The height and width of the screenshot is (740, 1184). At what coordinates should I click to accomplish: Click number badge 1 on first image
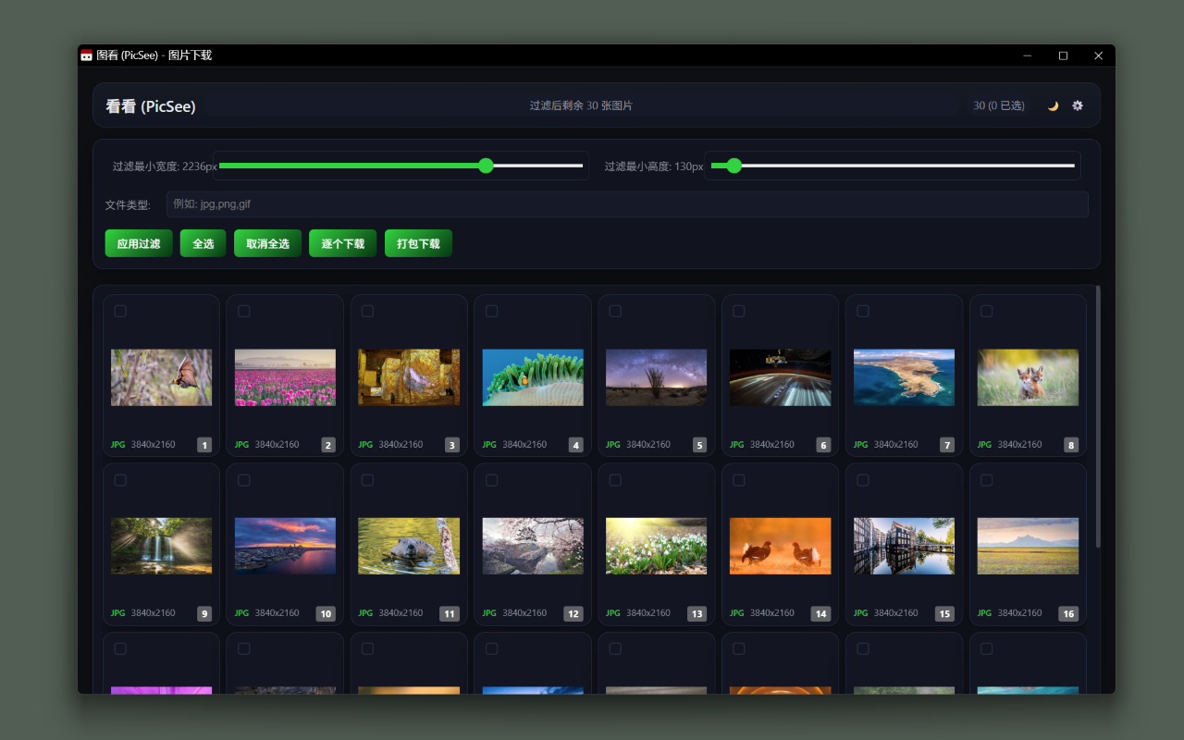pos(204,445)
